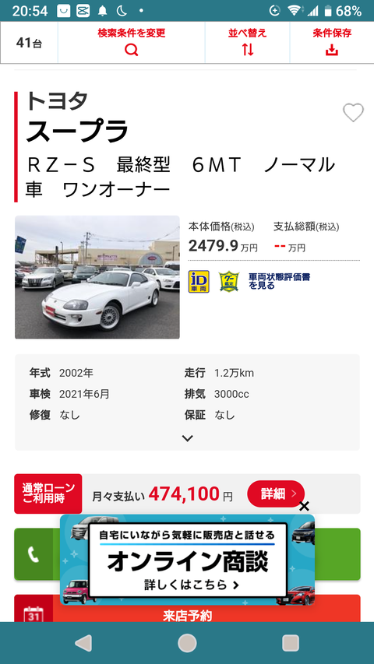Tap the download icon under 条件保存
374x664 pixels.
[x=332, y=50]
